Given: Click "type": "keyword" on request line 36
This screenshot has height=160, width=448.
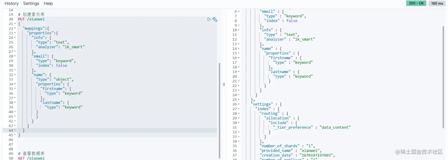Looking at the screenshot, I should coord(64,93).
